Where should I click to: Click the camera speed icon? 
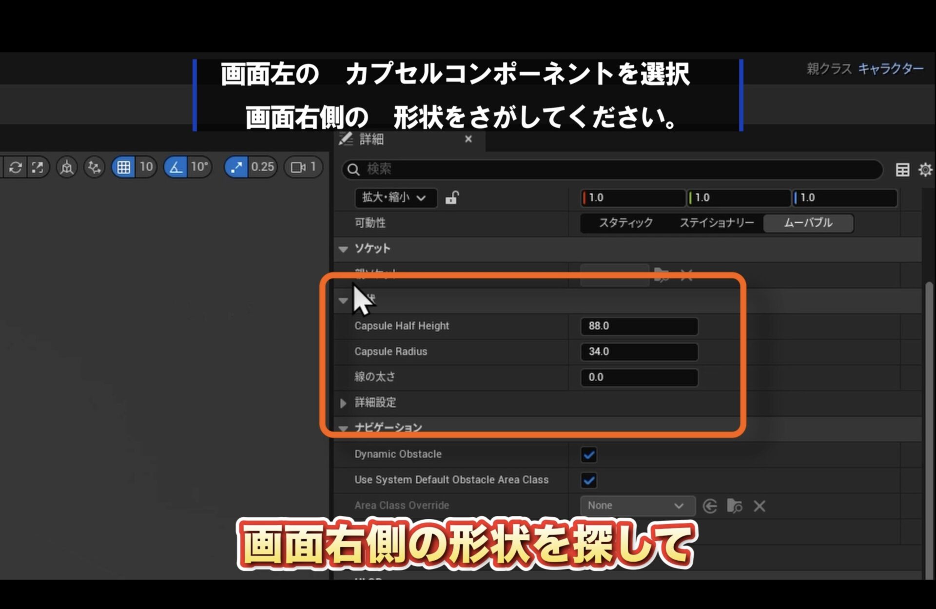pos(298,167)
